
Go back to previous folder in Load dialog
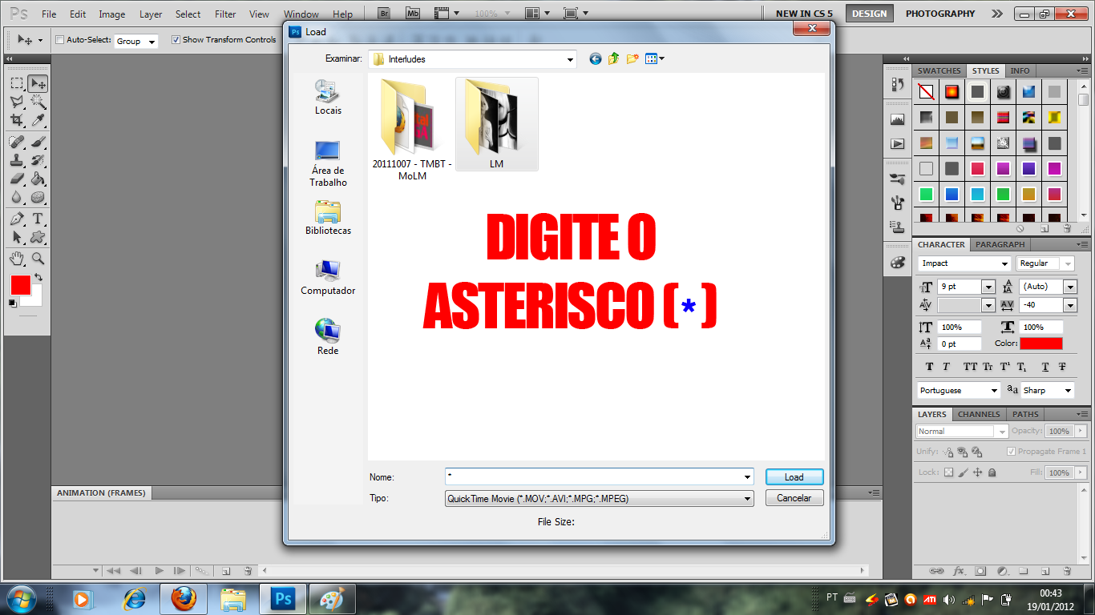(595, 58)
